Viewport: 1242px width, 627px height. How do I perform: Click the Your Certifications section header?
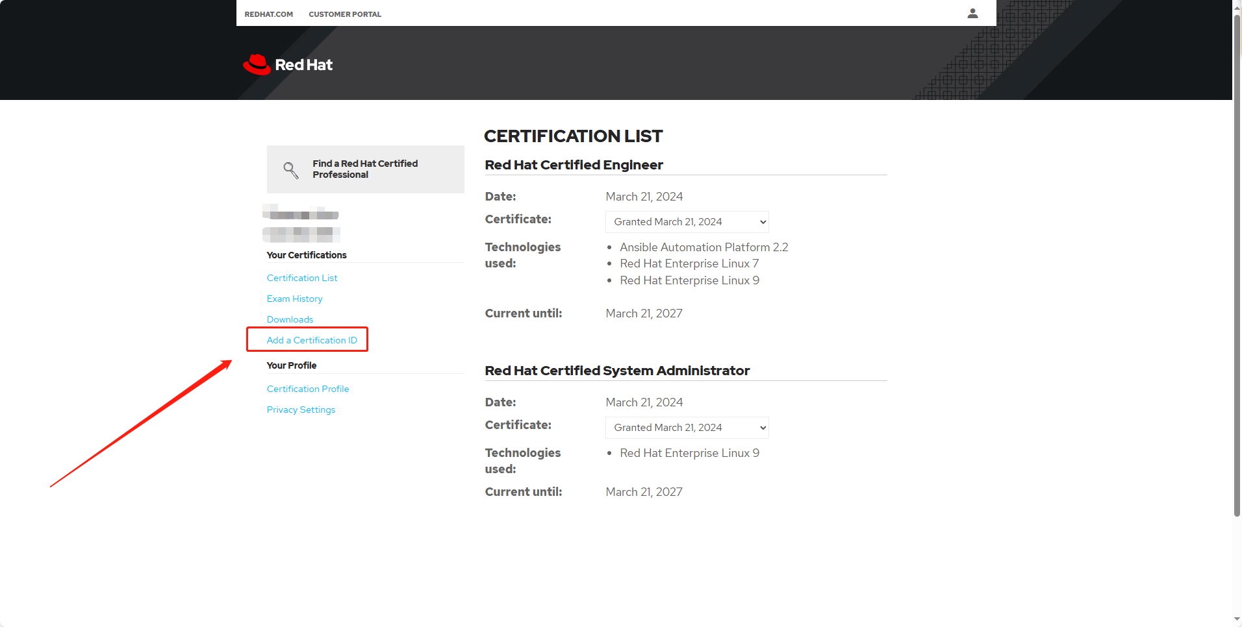307,255
